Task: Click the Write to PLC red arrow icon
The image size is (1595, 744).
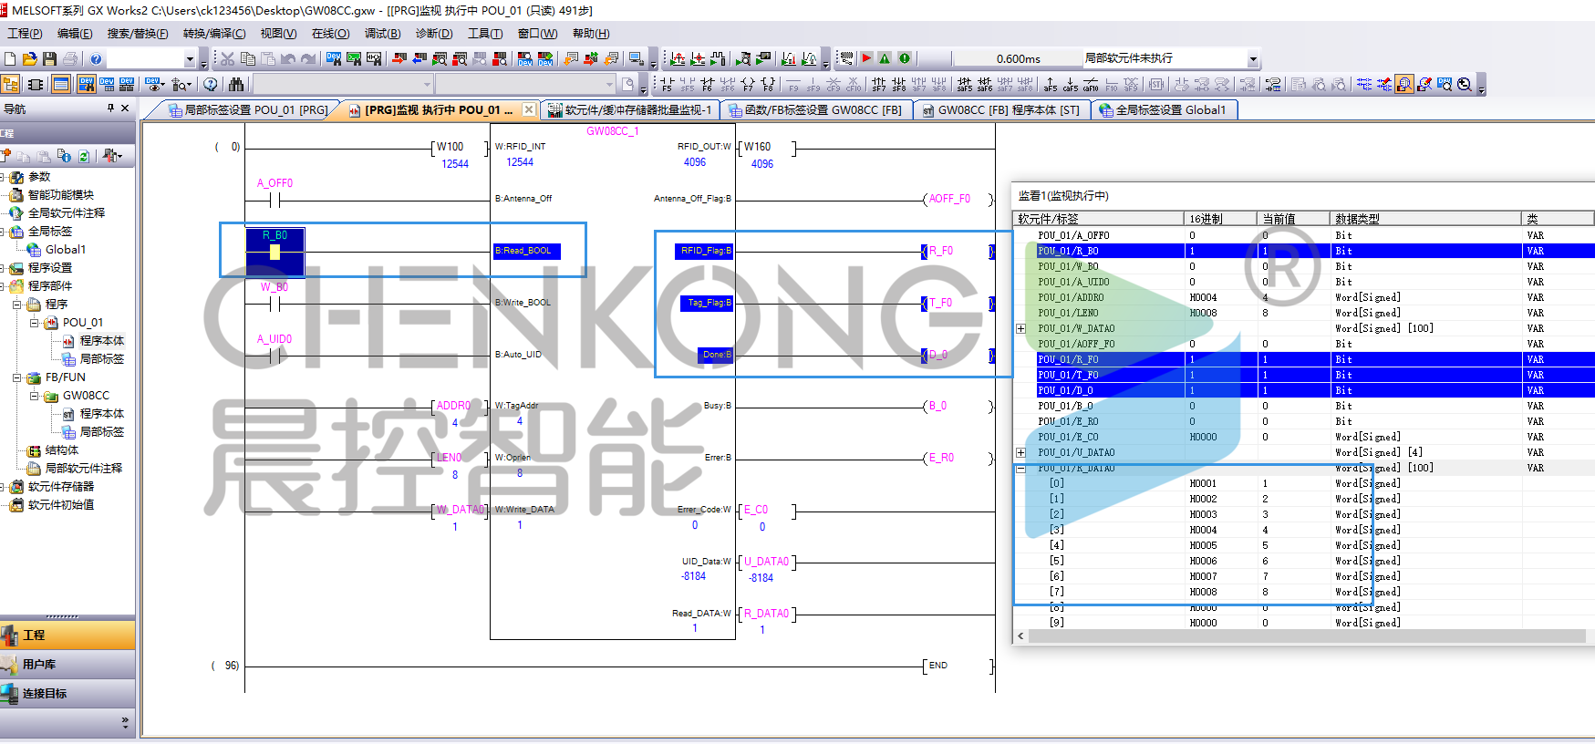Action: pos(399,58)
